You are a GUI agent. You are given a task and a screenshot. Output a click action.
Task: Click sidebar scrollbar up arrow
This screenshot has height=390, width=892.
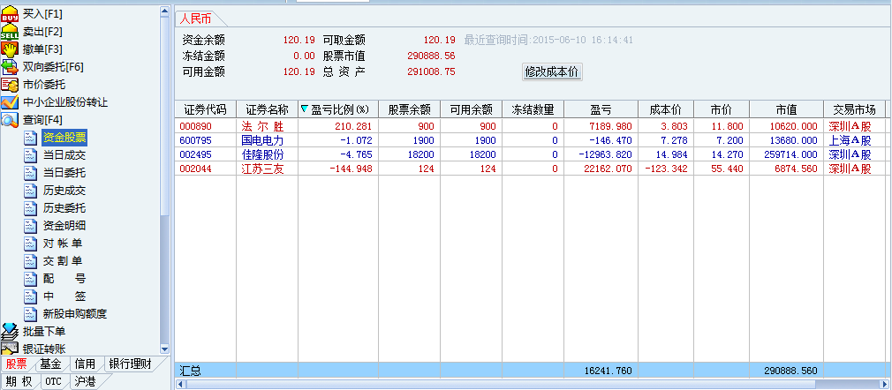tap(164, 11)
